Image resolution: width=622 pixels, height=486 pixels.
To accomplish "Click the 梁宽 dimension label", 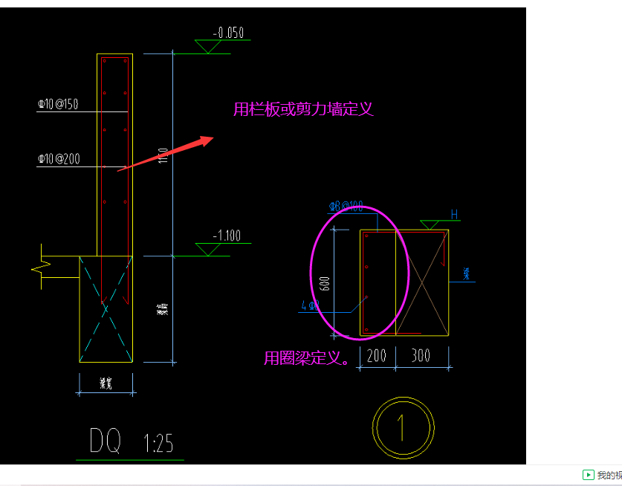I will [x=106, y=383].
